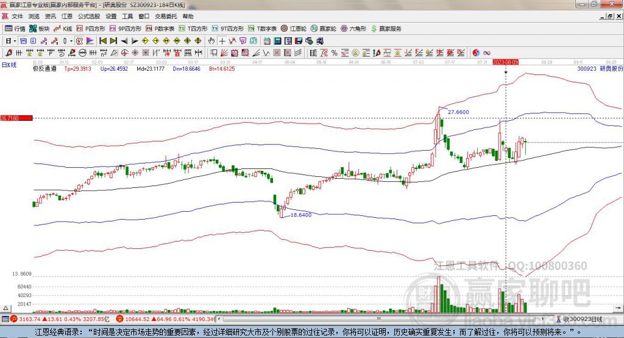Expand the candlestick style dropdown arrow

click(71, 41)
